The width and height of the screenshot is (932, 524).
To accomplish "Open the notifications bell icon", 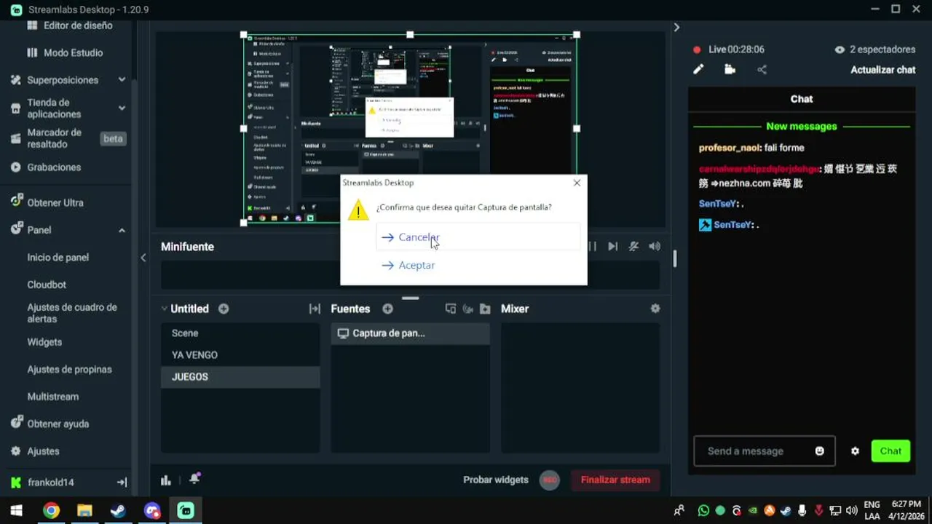I will tap(194, 480).
